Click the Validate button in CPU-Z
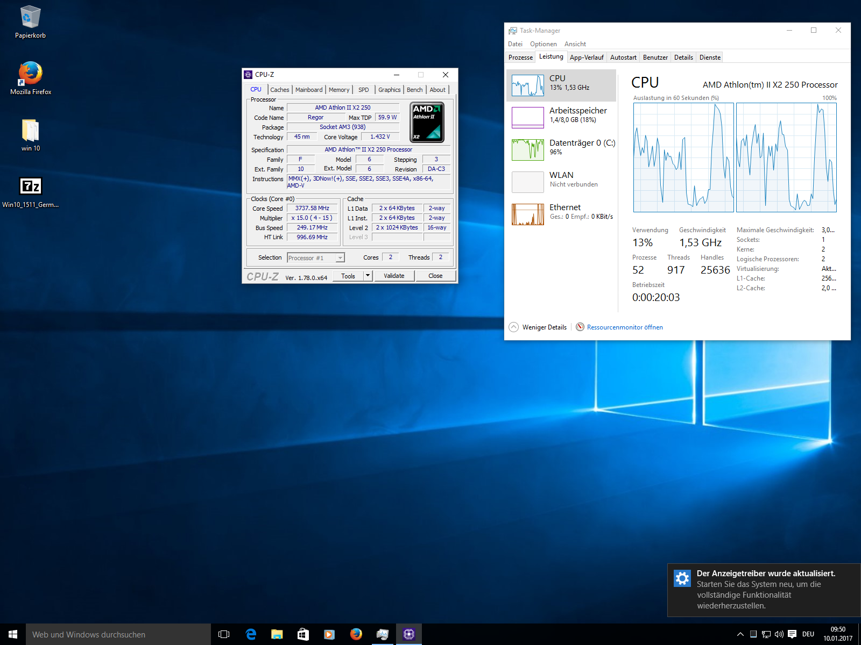861x645 pixels. click(x=394, y=276)
